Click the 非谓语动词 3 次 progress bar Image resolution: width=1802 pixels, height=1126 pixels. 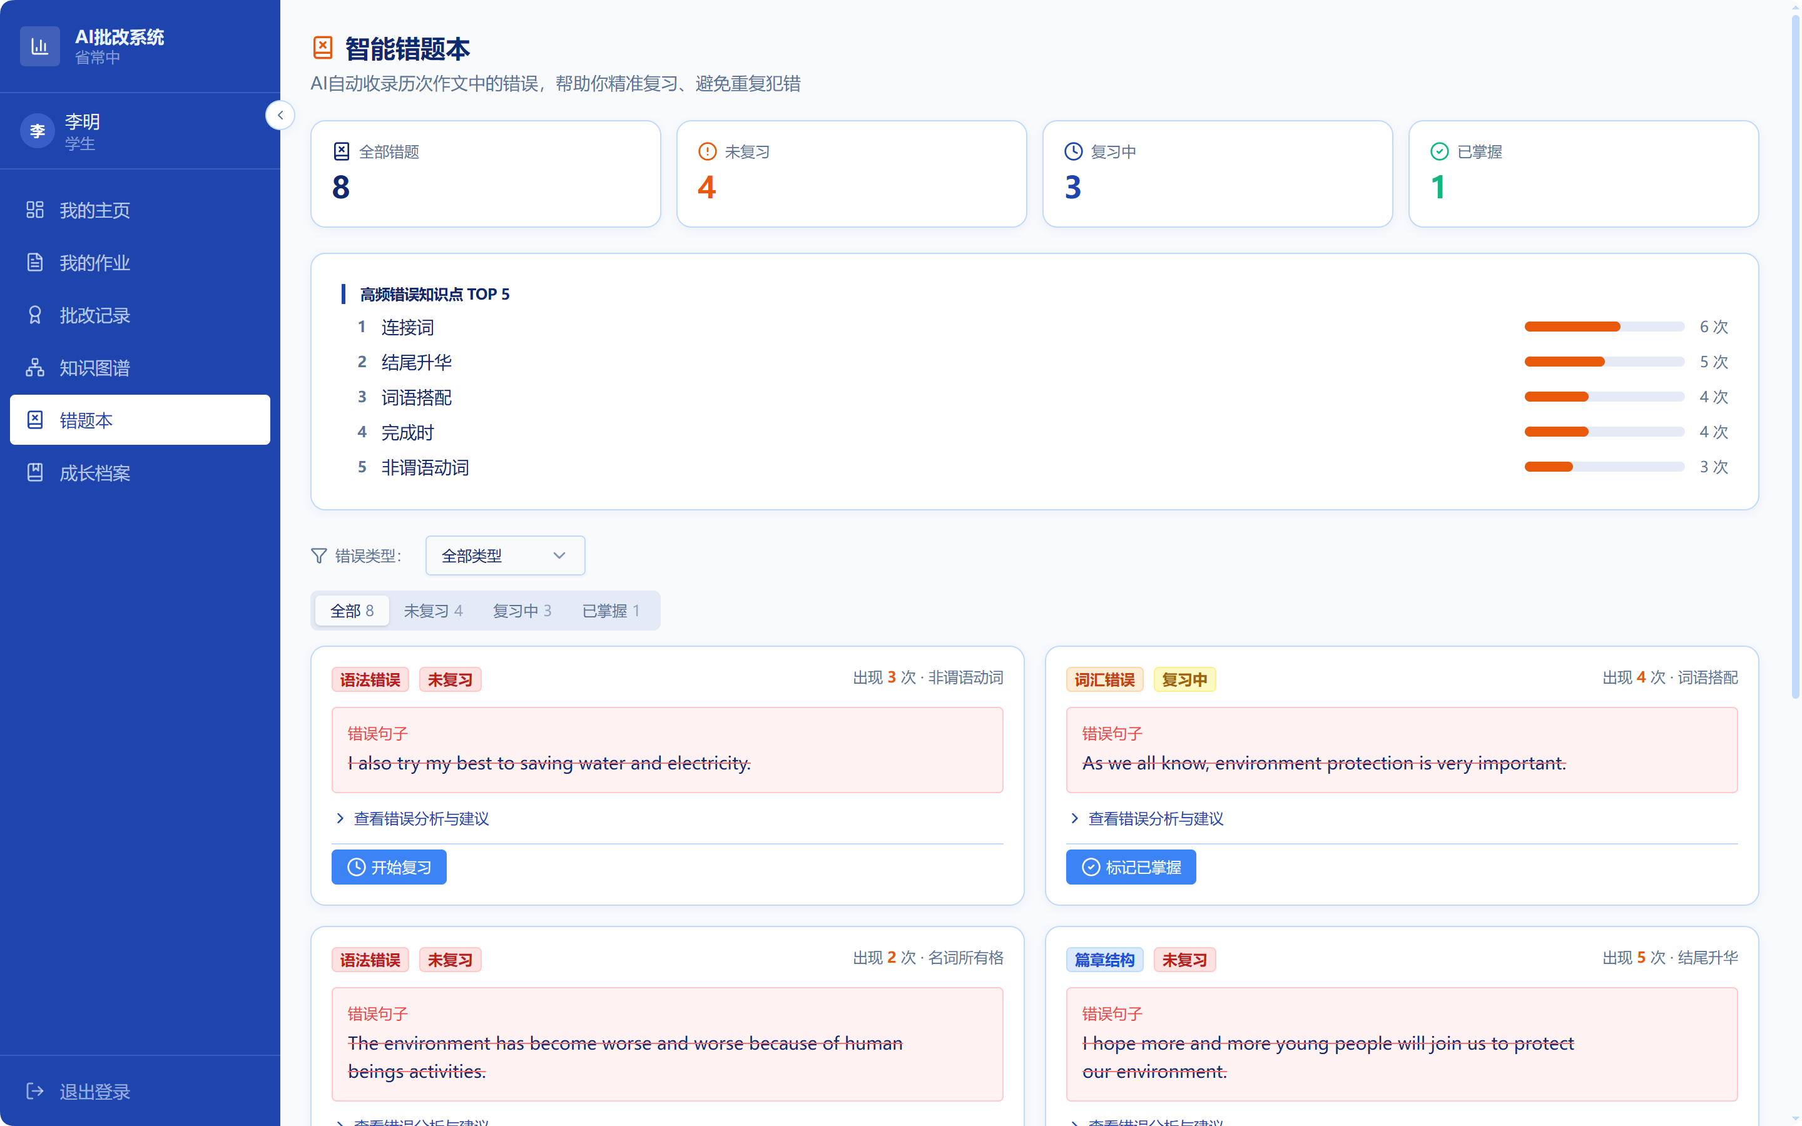point(1605,466)
